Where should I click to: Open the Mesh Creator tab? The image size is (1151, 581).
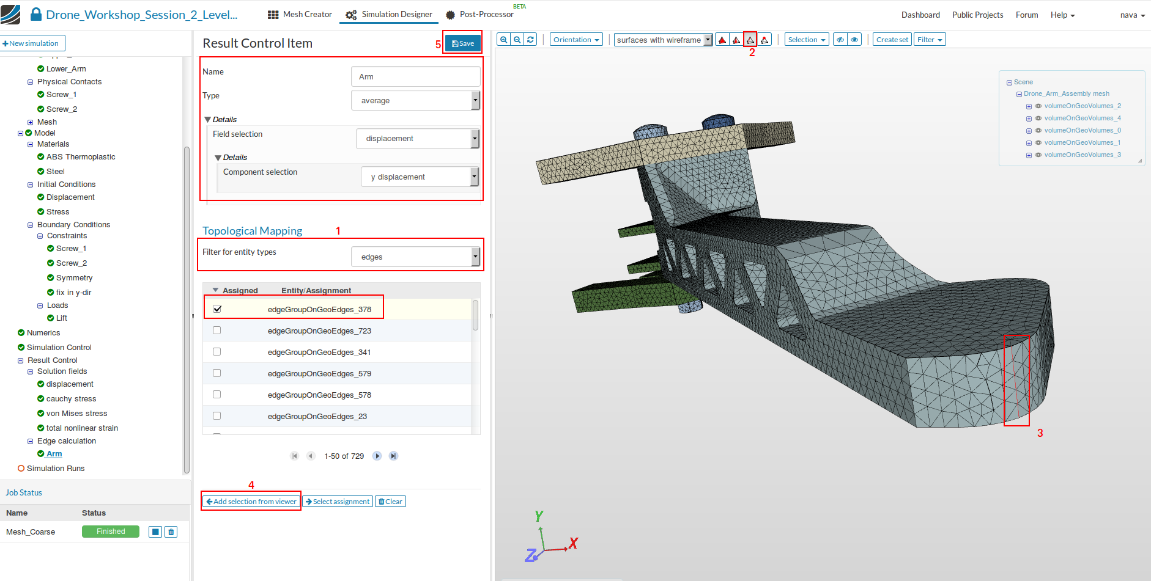(x=300, y=15)
